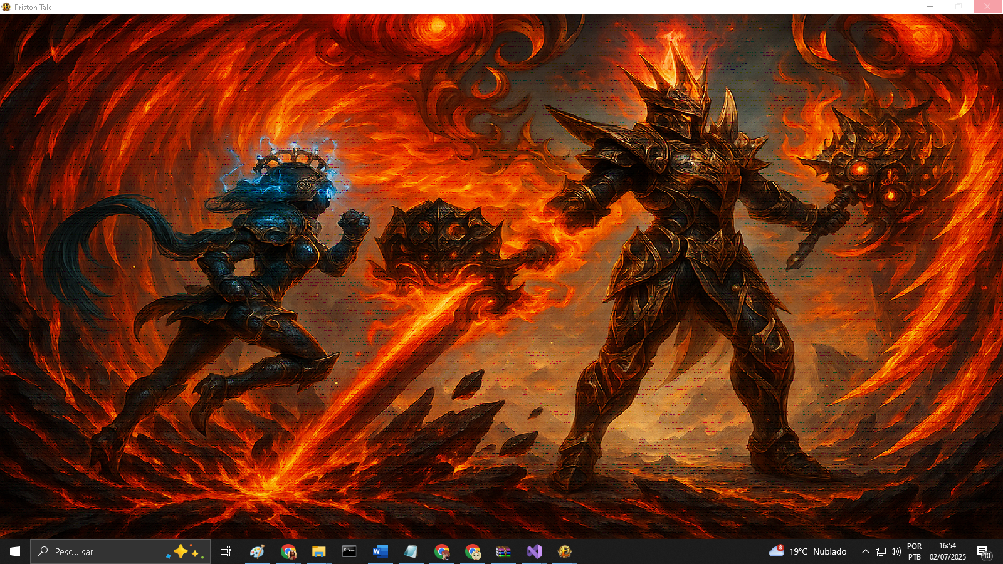Minimize the Priston Tale window
Screen dimensions: 1003x564
(x=930, y=7)
